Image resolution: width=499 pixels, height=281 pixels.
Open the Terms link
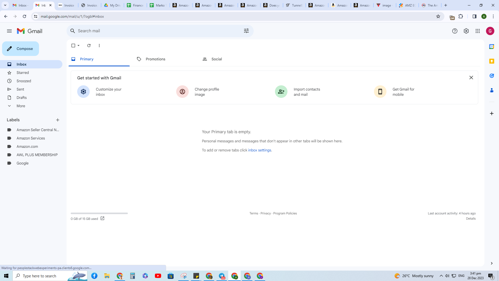click(254, 213)
